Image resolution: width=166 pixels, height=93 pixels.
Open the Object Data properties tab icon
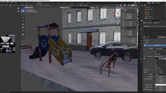tap(141, 56)
